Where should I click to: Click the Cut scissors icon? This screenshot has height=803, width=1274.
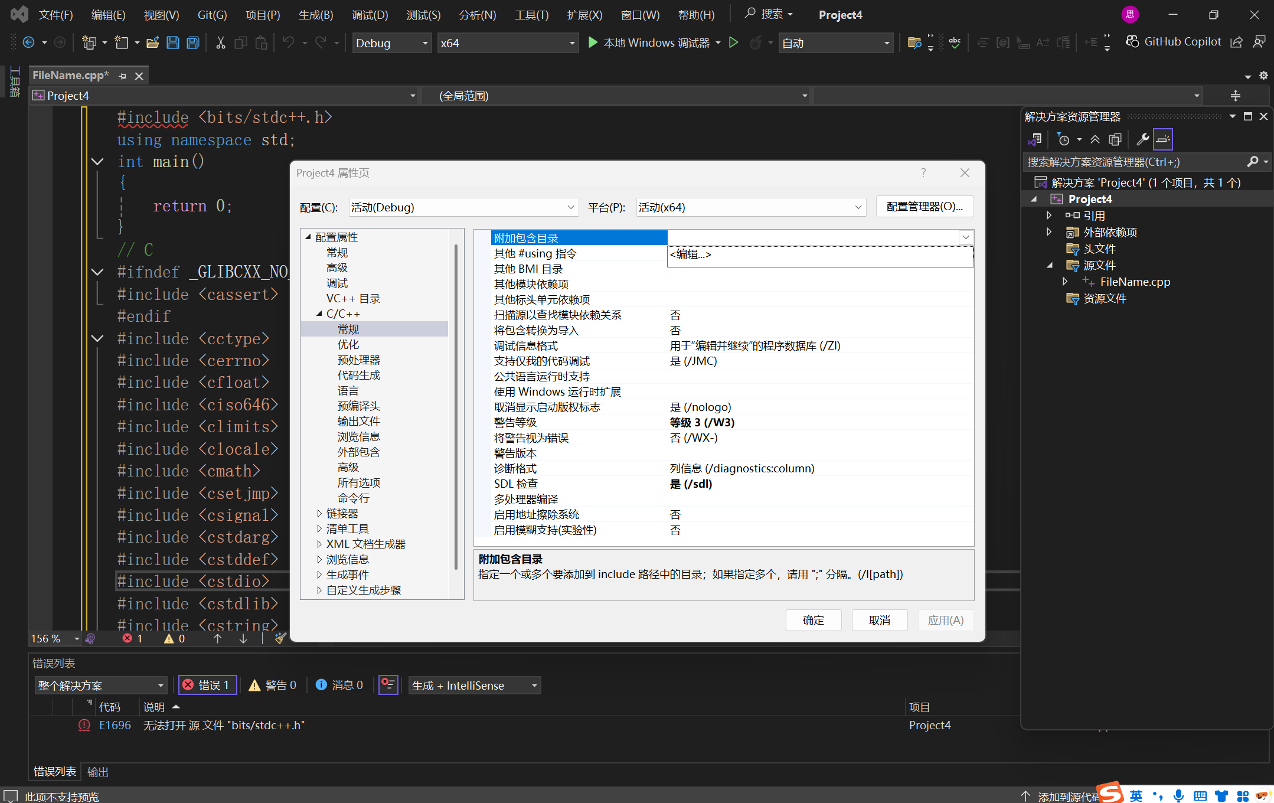click(x=220, y=43)
